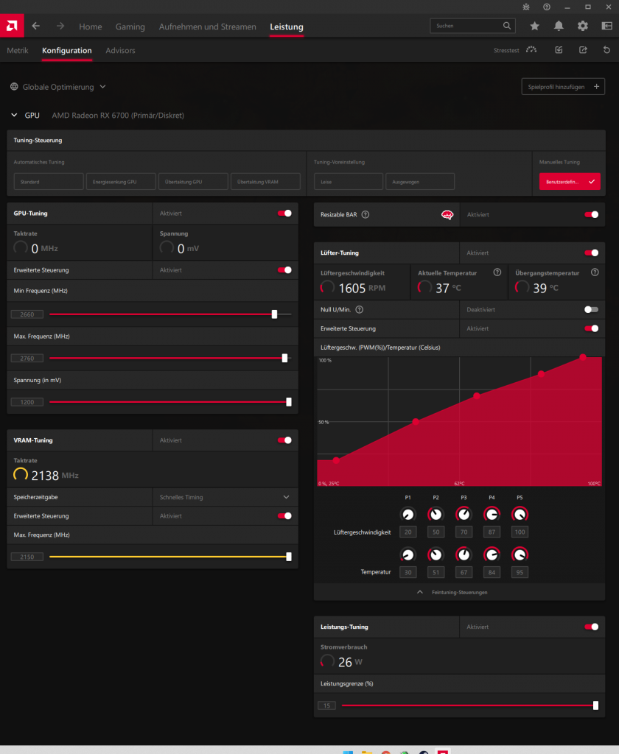This screenshot has height=754, width=619.
Task: Collapse Feintuning-Steuerungen section
Action: point(459,593)
